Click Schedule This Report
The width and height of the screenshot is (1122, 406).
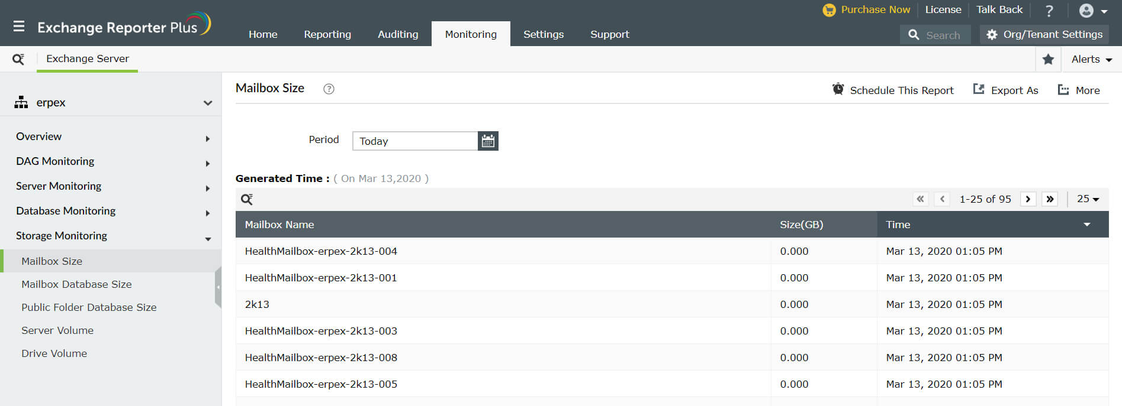coord(902,90)
